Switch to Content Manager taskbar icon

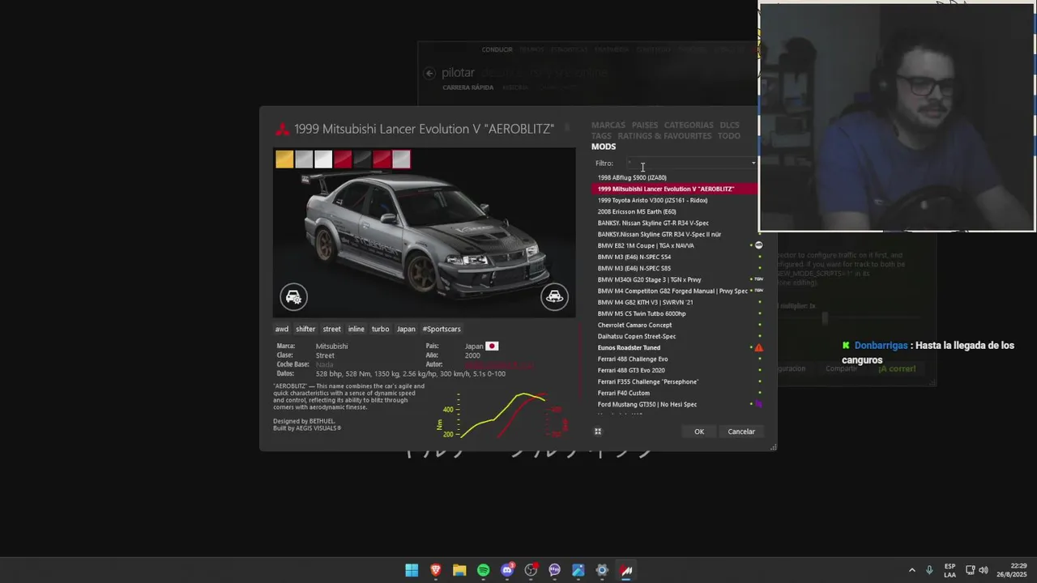pyautogui.click(x=626, y=570)
